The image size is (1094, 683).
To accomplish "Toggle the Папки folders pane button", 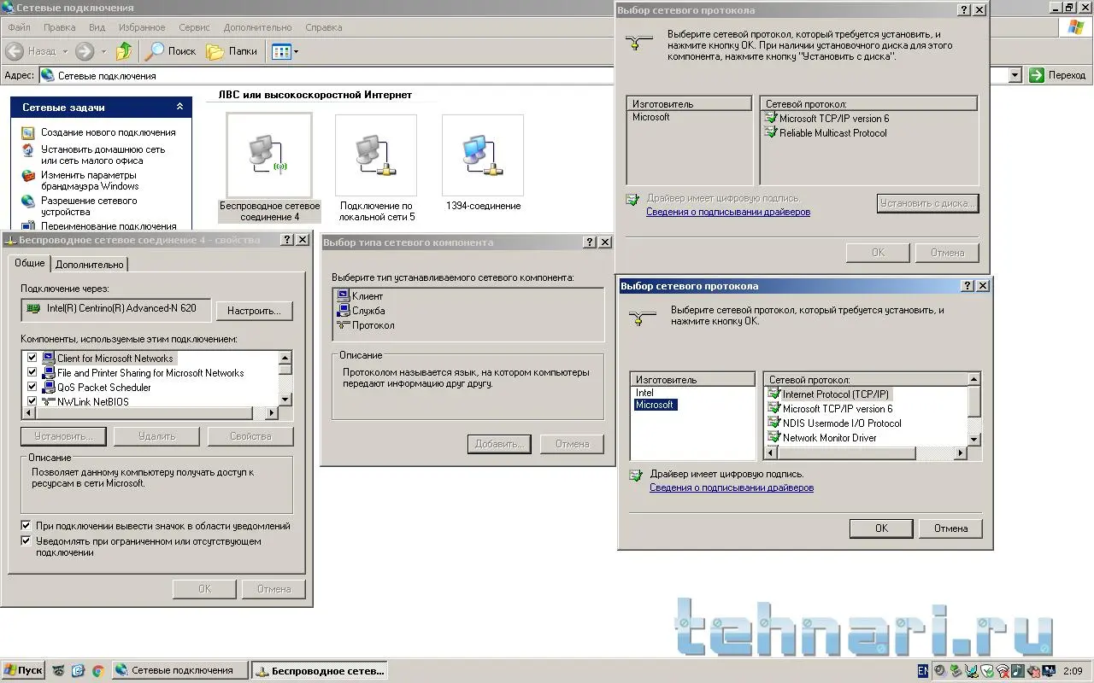I will (x=232, y=51).
